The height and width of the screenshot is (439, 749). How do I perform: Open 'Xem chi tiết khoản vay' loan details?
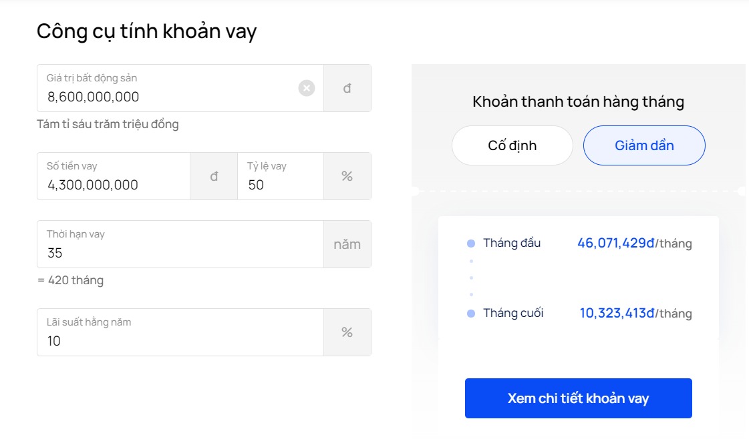[578, 398]
